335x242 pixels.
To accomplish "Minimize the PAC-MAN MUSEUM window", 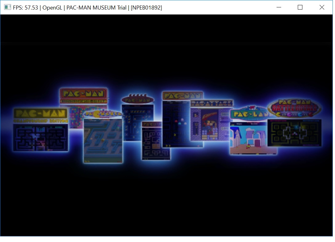I will pos(279,7).
